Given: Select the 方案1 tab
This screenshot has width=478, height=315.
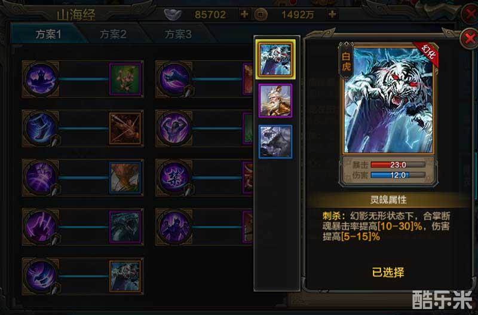Looking at the screenshot, I should point(48,34).
